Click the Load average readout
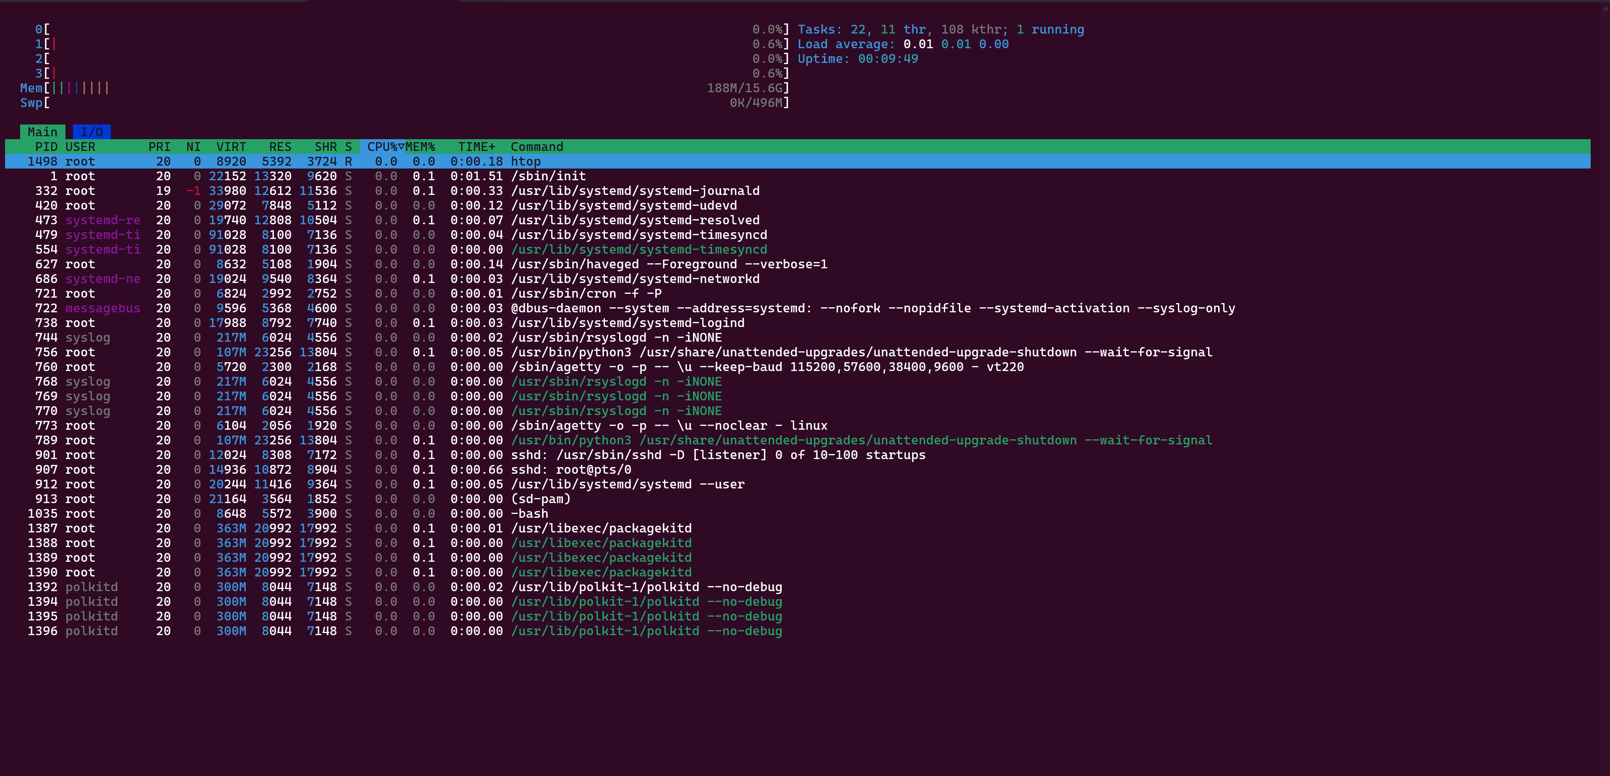This screenshot has width=1610, height=776. point(903,44)
